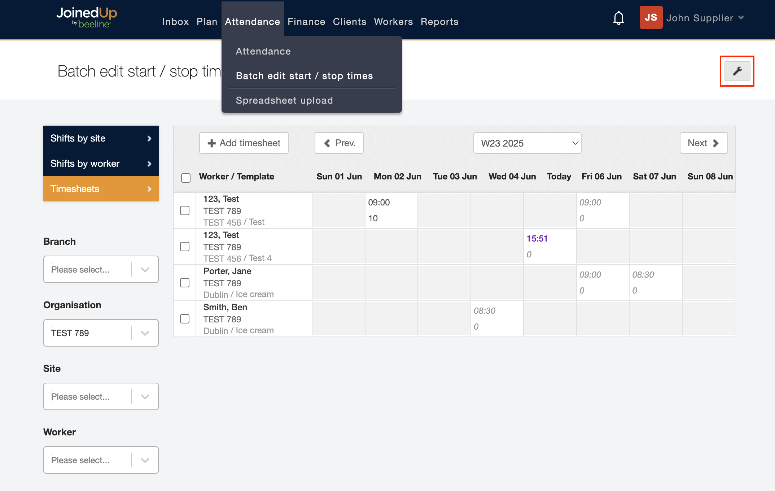Image resolution: width=775 pixels, height=491 pixels.
Task: Click the Shifts by site arrow icon
Action: tap(149, 139)
